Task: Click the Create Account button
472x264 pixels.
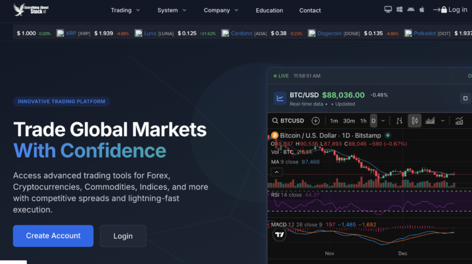Action: [53, 236]
